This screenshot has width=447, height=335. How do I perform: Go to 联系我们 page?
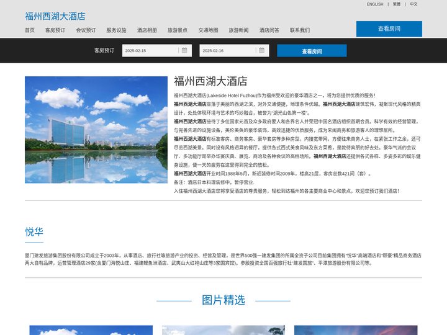300,30
